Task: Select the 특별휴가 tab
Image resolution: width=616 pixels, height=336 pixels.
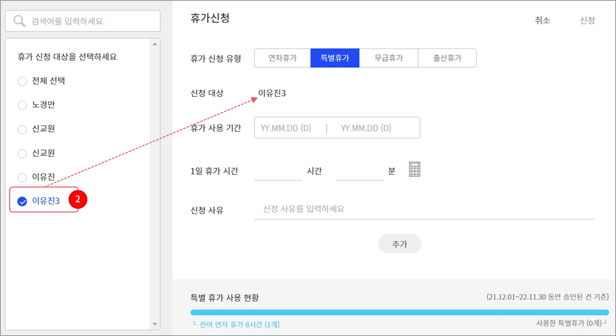Action: coord(335,58)
